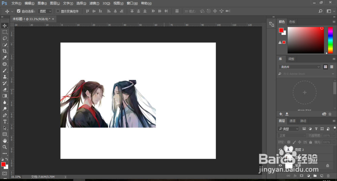Click the foreground color swatch in toolbox
Screen dimensions: 337x181
tap(3, 164)
